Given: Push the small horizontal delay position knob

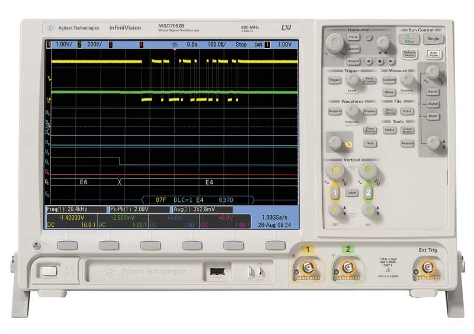Looking at the screenshot, I should 383,43.
